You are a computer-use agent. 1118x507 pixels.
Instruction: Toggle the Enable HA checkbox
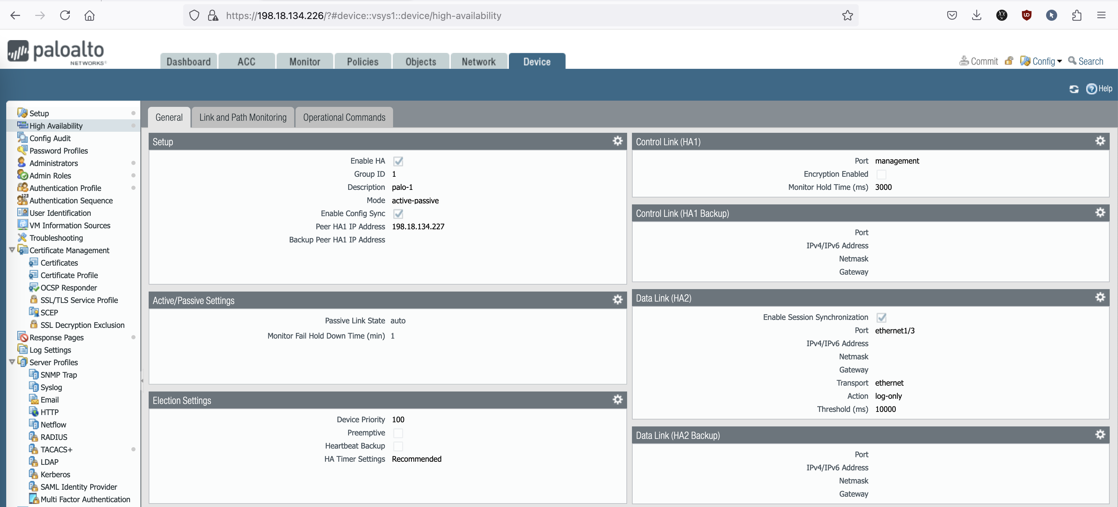pos(398,162)
